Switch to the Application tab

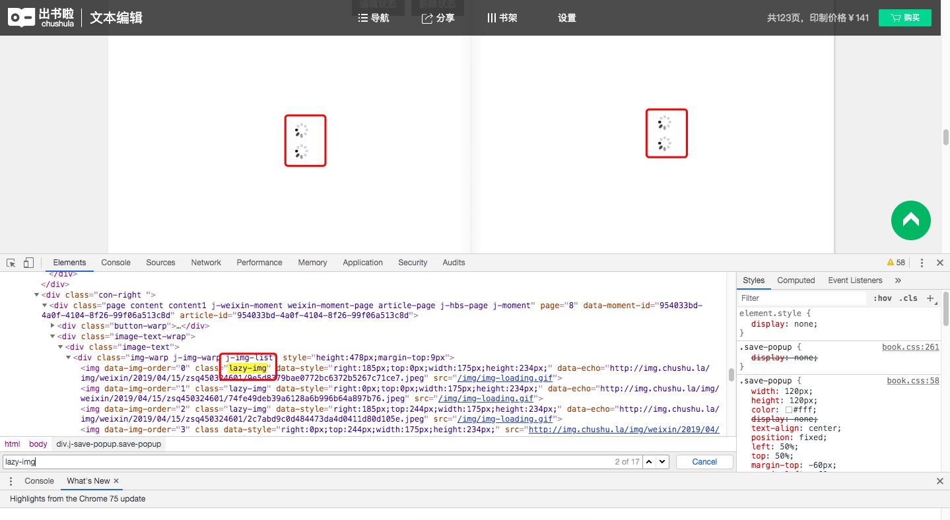(x=362, y=263)
